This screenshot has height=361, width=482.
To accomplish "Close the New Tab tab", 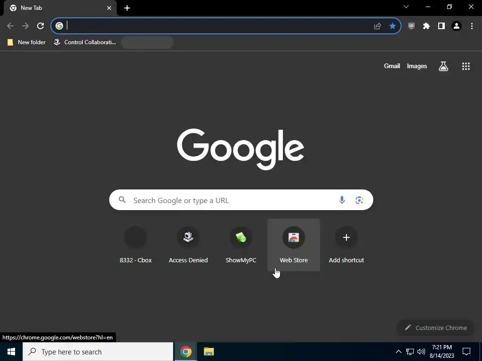I will (x=109, y=8).
